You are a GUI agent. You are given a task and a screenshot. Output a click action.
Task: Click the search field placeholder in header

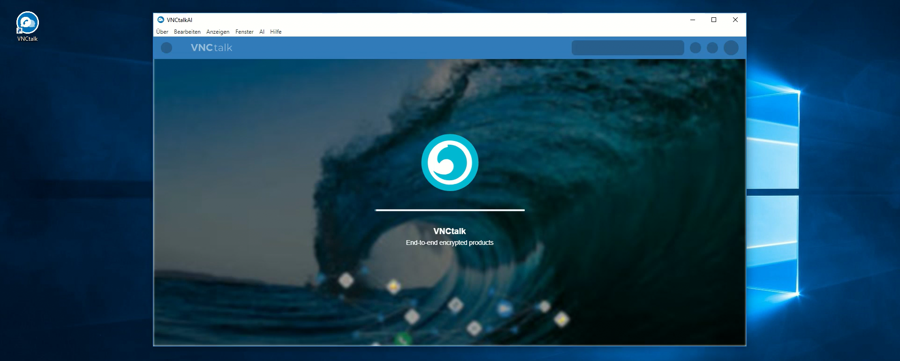pyautogui.click(x=628, y=48)
